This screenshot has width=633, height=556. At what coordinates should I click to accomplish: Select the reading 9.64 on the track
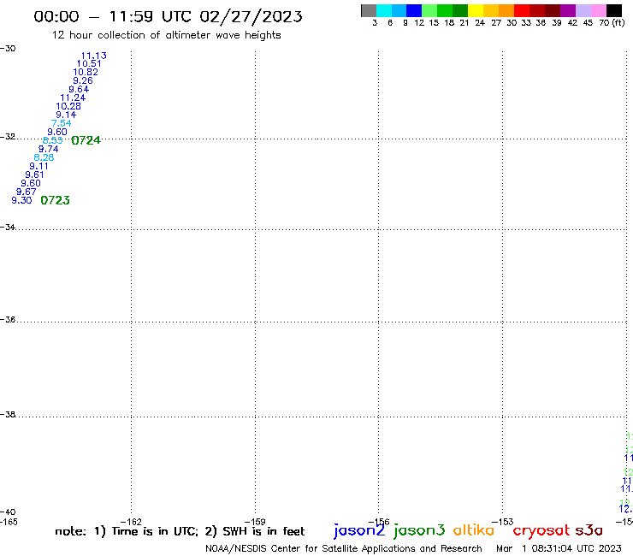(79, 89)
